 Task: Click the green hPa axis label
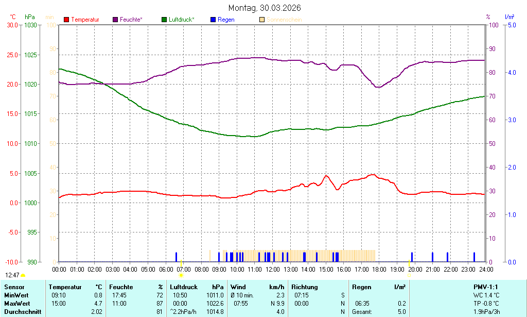click(x=29, y=16)
